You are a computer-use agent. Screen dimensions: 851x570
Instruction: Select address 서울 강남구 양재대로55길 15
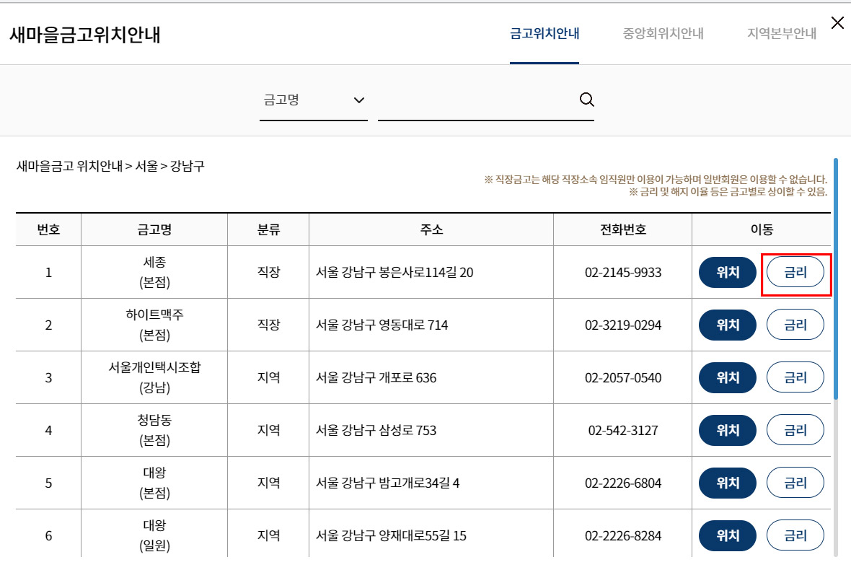(x=392, y=536)
